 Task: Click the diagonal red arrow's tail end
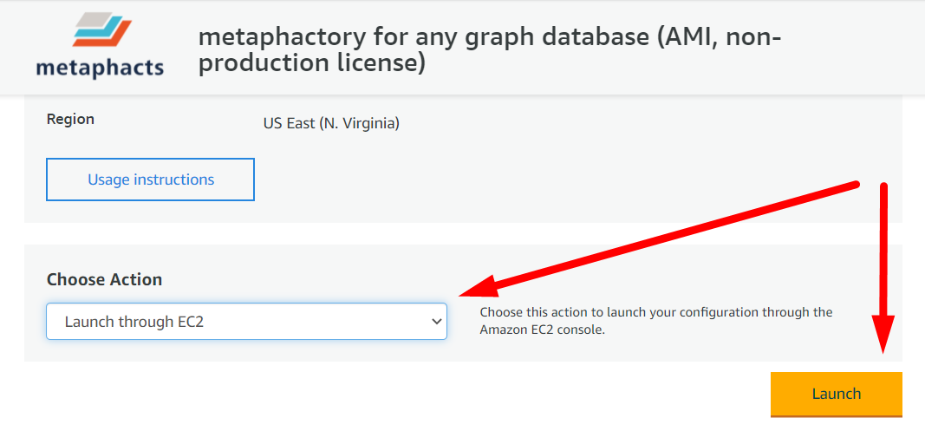tap(854, 184)
